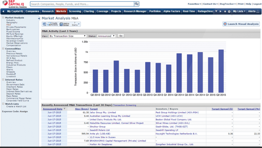Viewport: 262px width, 148px height.
Task: Open the View dropdown By Transaction Size
Action: pos(68,36)
